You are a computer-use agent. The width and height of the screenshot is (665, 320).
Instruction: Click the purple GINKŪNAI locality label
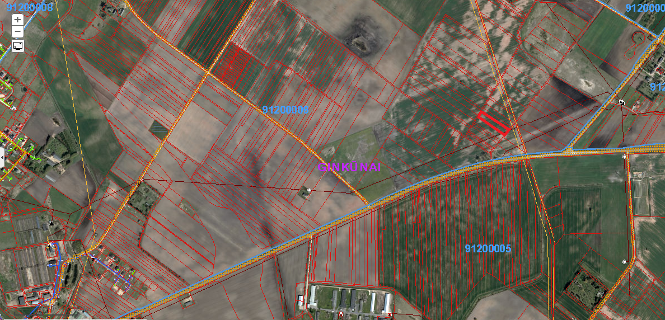[349, 167]
